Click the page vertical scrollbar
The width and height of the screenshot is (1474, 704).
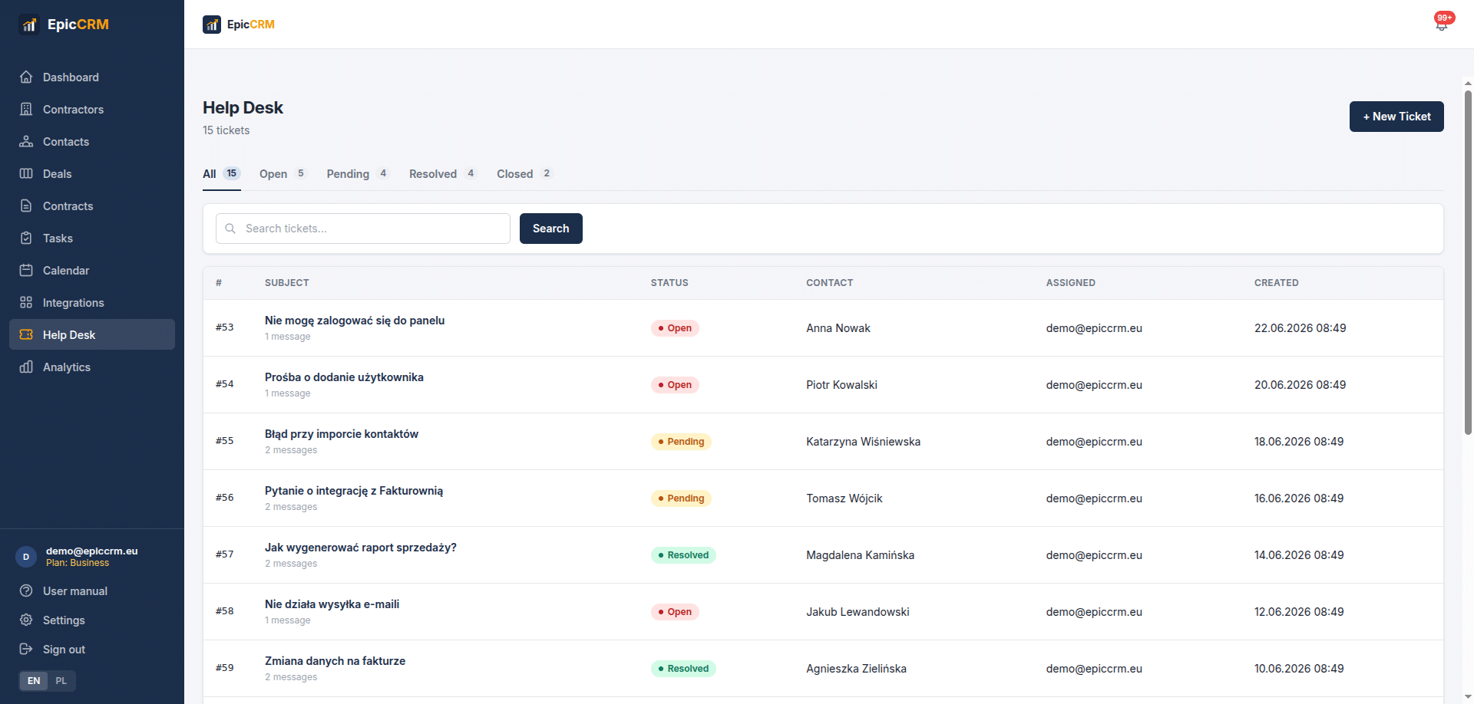1468,261
